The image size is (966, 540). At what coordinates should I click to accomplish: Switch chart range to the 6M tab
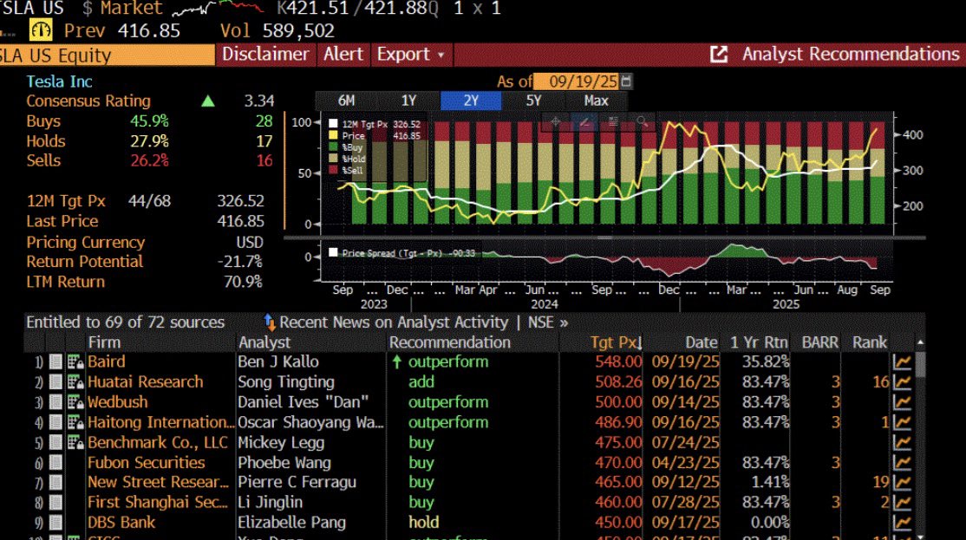coord(346,101)
